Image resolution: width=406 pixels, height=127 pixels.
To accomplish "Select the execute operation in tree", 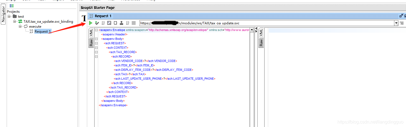I will (35, 27).
